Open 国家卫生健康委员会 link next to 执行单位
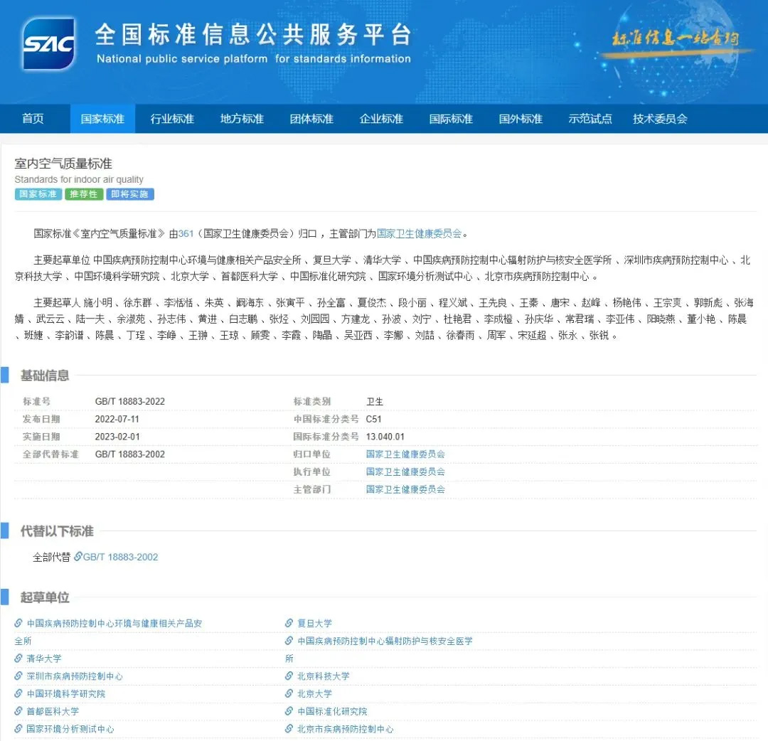Image resolution: width=768 pixels, height=741 pixels. (405, 472)
